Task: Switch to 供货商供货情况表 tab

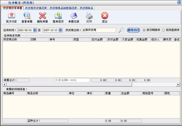Action: point(36,8)
